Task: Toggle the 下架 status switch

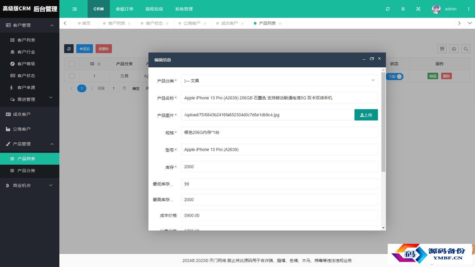Action: coord(395,77)
